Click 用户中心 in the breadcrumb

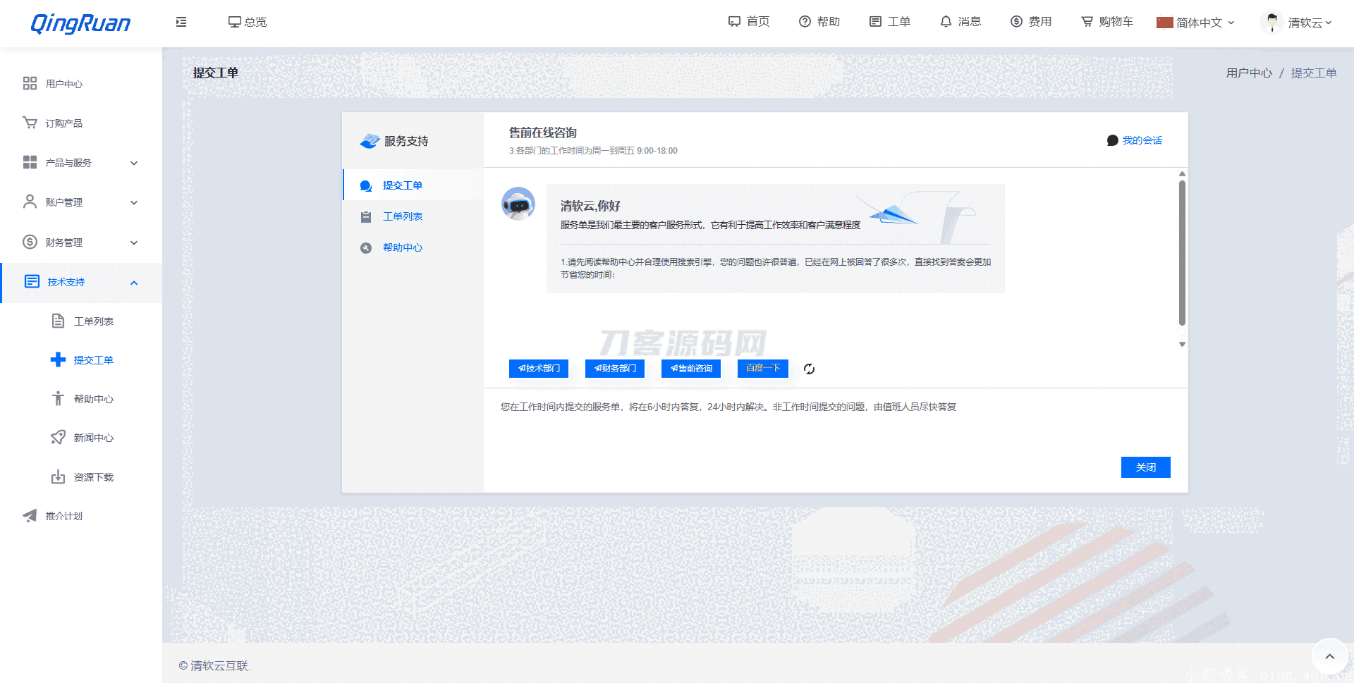[1249, 73]
